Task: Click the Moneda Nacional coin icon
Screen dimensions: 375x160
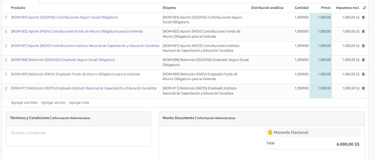Action: (270, 133)
